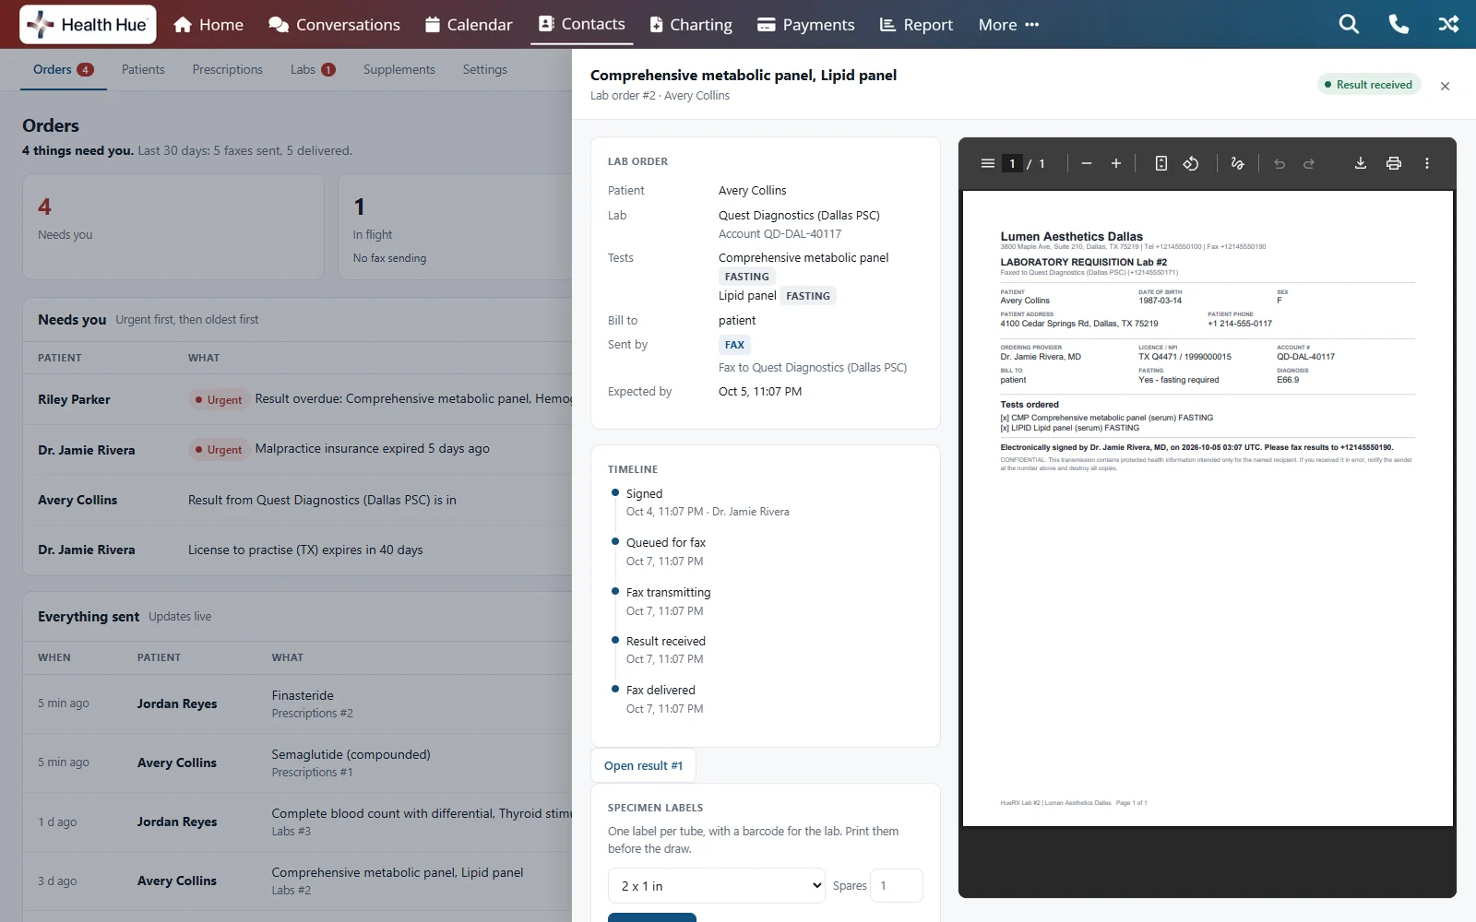Screen dimensions: 1476x922
Task: Open the Calendar section
Action: click(x=469, y=25)
